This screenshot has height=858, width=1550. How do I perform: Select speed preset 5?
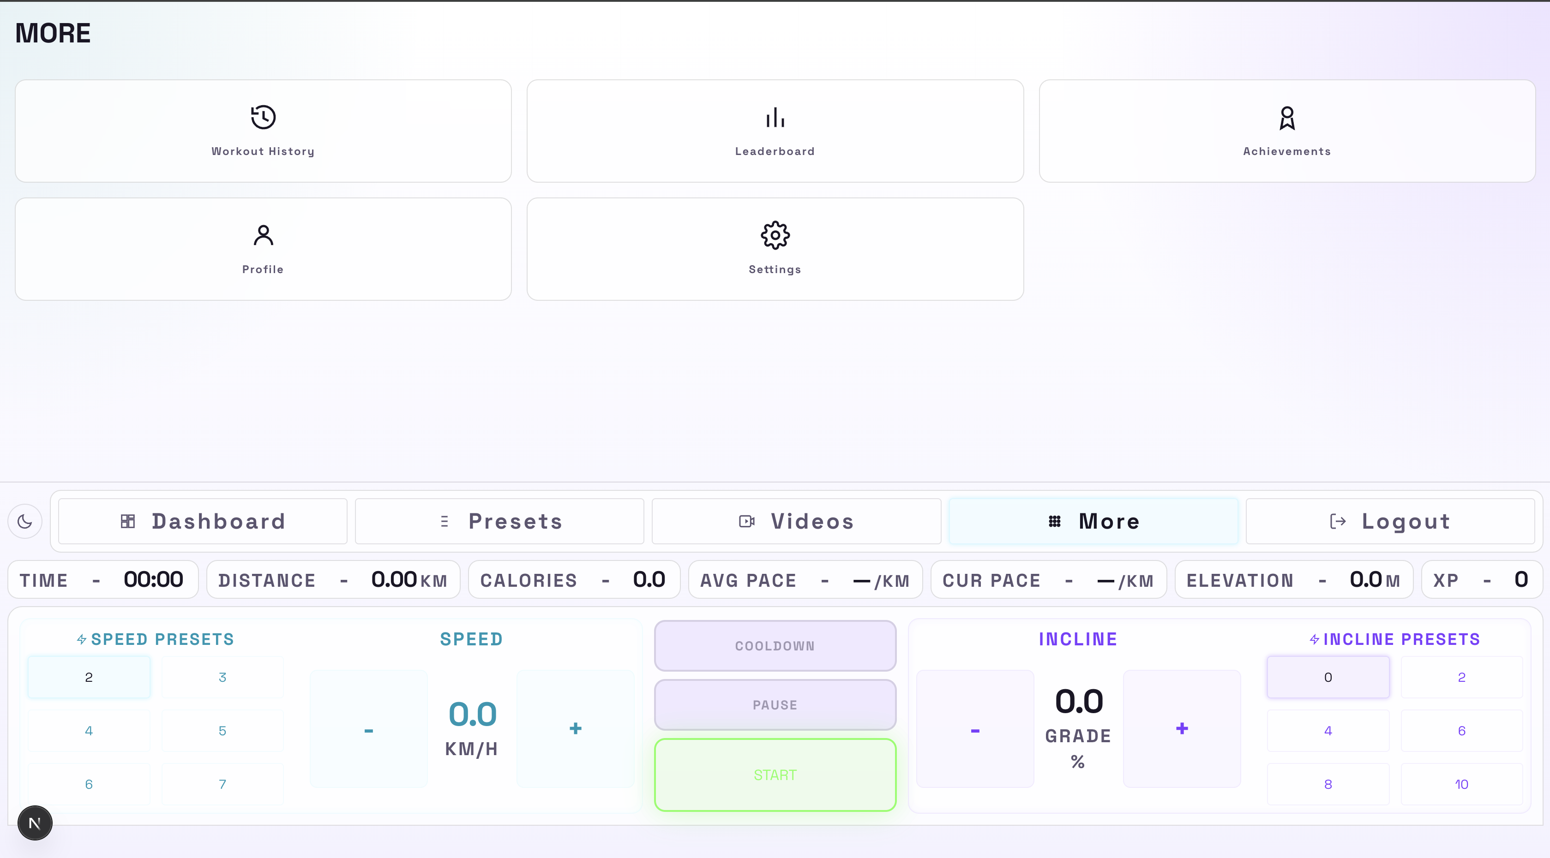tap(222, 731)
